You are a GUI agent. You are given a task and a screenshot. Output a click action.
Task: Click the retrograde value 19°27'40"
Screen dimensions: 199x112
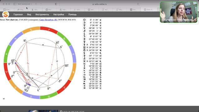[x=94, y=61]
